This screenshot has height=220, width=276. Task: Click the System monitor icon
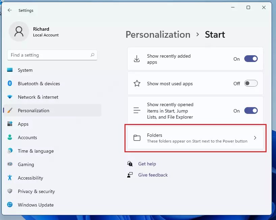coord(10,70)
